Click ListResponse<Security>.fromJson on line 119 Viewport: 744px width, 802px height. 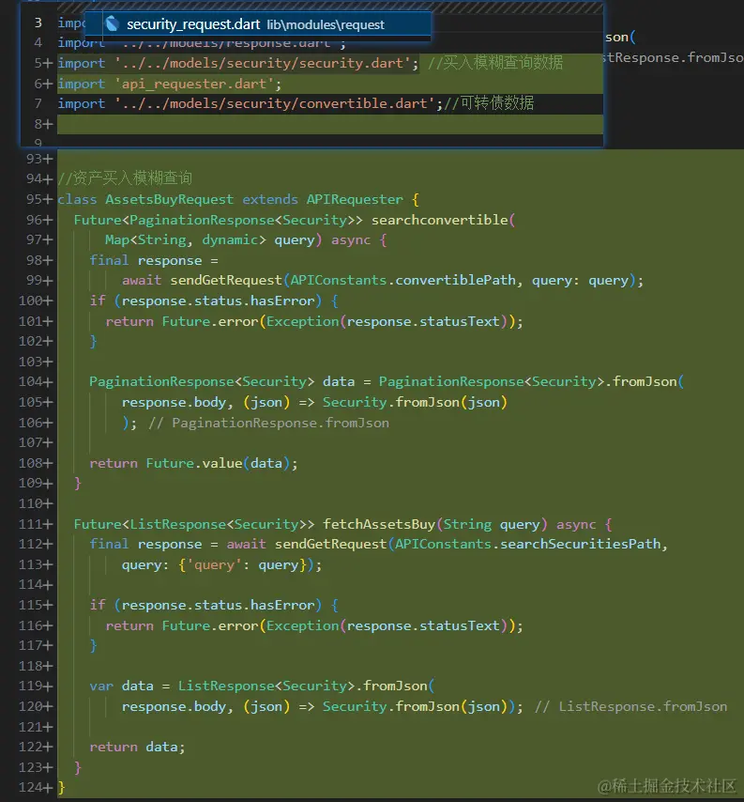point(302,686)
